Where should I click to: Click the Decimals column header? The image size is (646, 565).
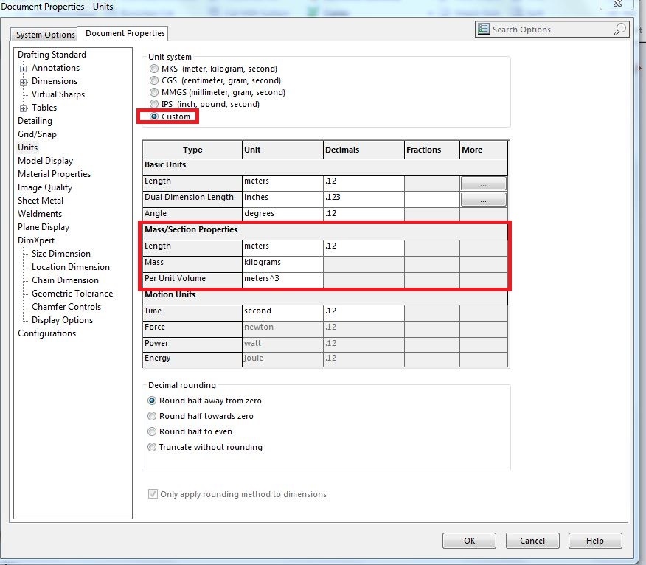(364, 150)
